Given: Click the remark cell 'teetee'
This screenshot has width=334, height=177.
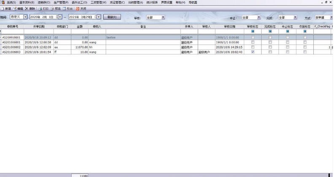Looking at the screenshot, I should click(143, 37).
